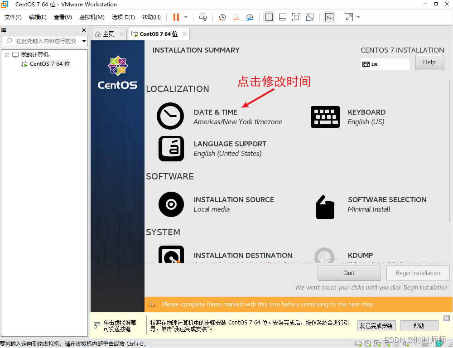This screenshot has height=348, width=453.
Task: Open the snapshot manager
Action: click(250, 17)
